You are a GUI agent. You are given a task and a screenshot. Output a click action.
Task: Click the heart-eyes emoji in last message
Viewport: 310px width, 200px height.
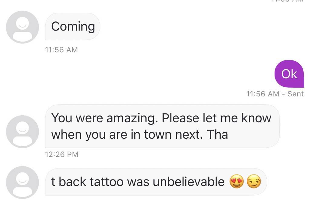click(237, 182)
